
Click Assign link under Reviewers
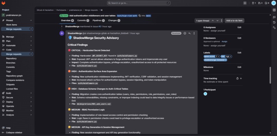224,42
